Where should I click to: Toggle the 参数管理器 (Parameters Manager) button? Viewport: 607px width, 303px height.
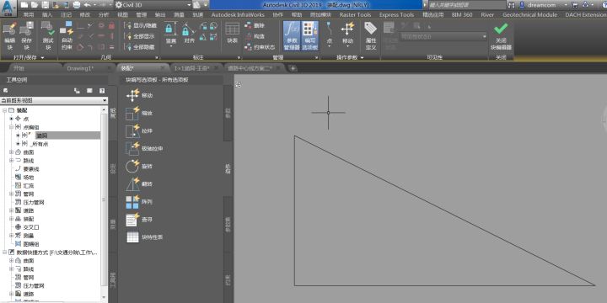pos(292,35)
